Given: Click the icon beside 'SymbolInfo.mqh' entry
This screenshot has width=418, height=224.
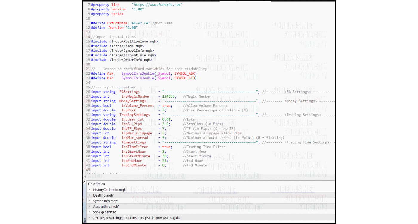Looking at the screenshot, I should [x=89, y=201].
